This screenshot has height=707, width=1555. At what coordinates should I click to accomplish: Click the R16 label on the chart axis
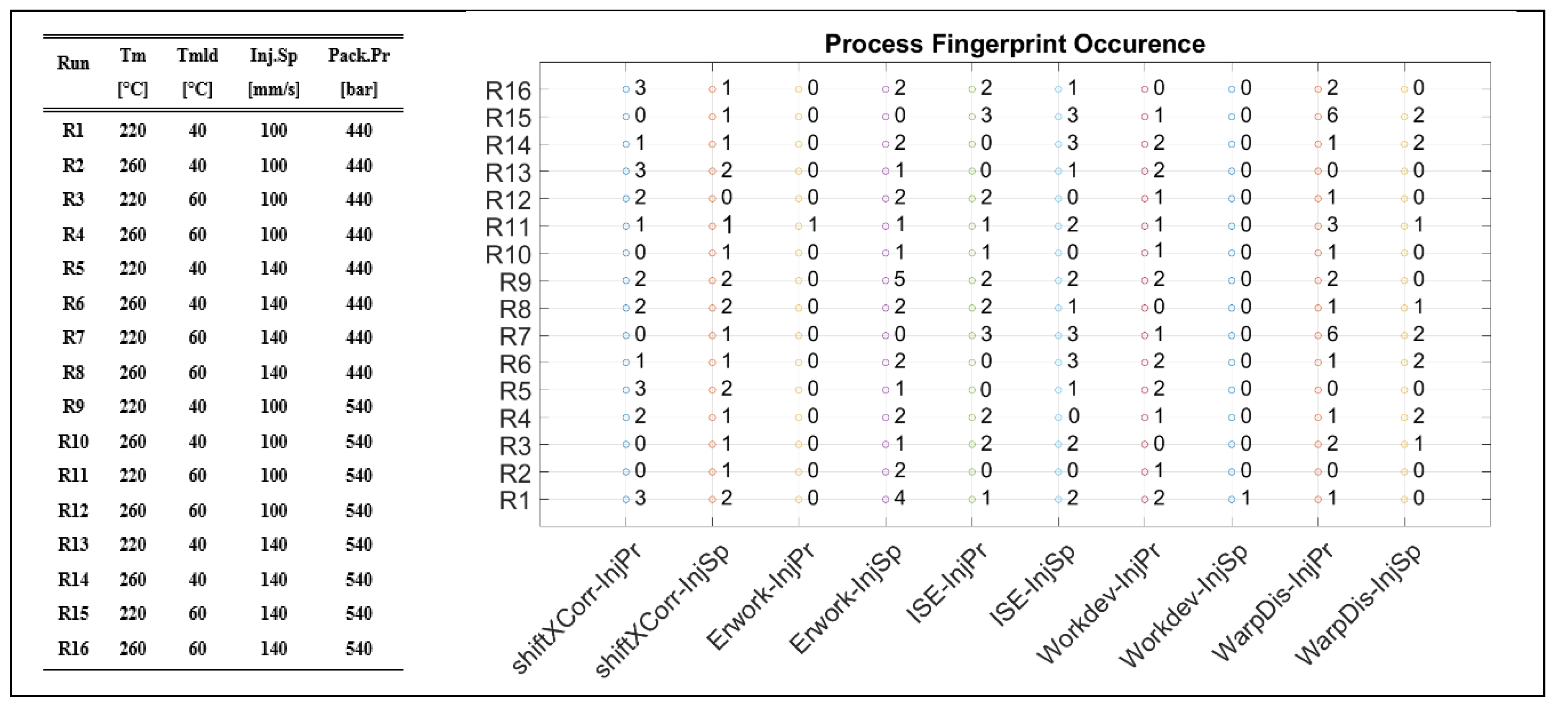pyautogui.click(x=508, y=91)
